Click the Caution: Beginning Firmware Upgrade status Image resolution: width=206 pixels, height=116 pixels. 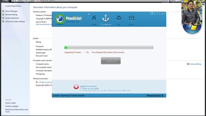click(69, 95)
